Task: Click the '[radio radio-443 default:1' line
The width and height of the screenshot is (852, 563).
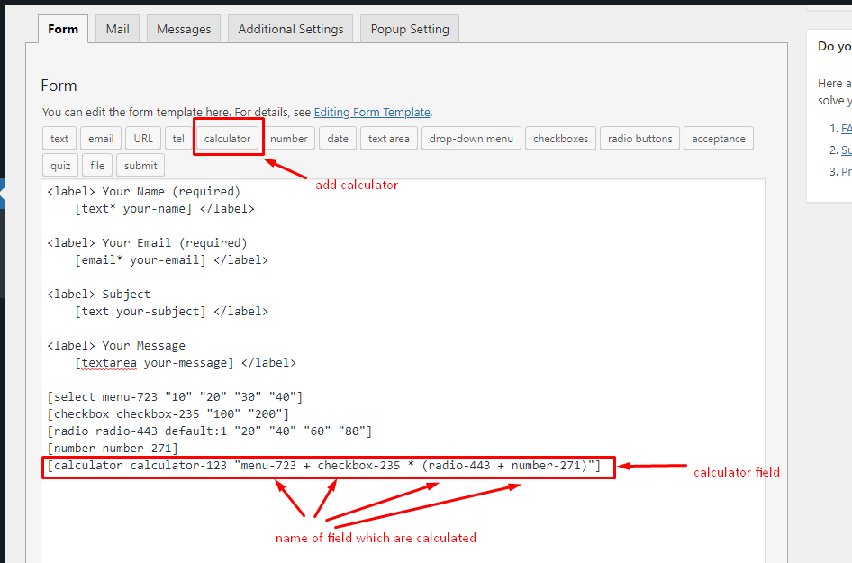Action: (209, 431)
